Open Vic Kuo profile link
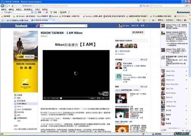Image resolution: width=191 pixels, height=136 pixels. [124, 26]
